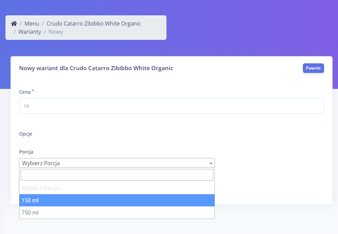338x234 pixels.
Task: Click the search field inside Porcja dropdown
Action: pos(117,175)
